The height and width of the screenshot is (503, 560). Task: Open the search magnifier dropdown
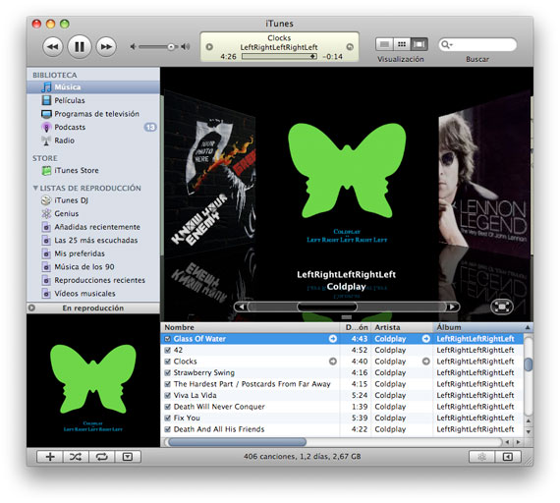[446, 44]
